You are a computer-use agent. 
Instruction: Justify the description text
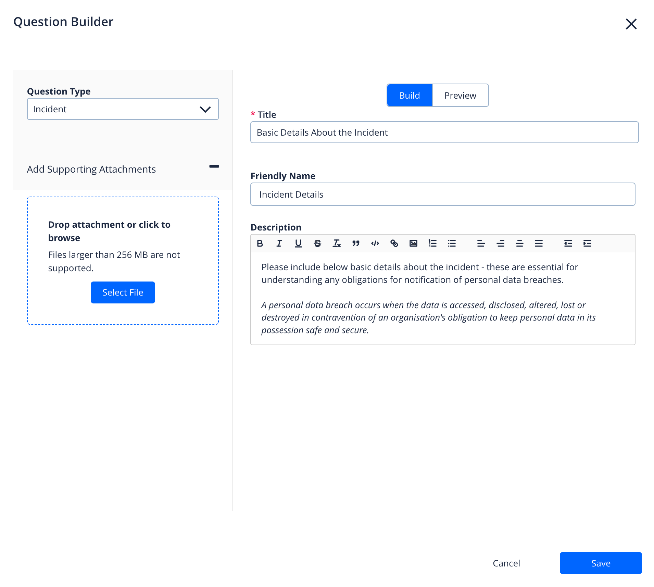pyautogui.click(x=539, y=243)
